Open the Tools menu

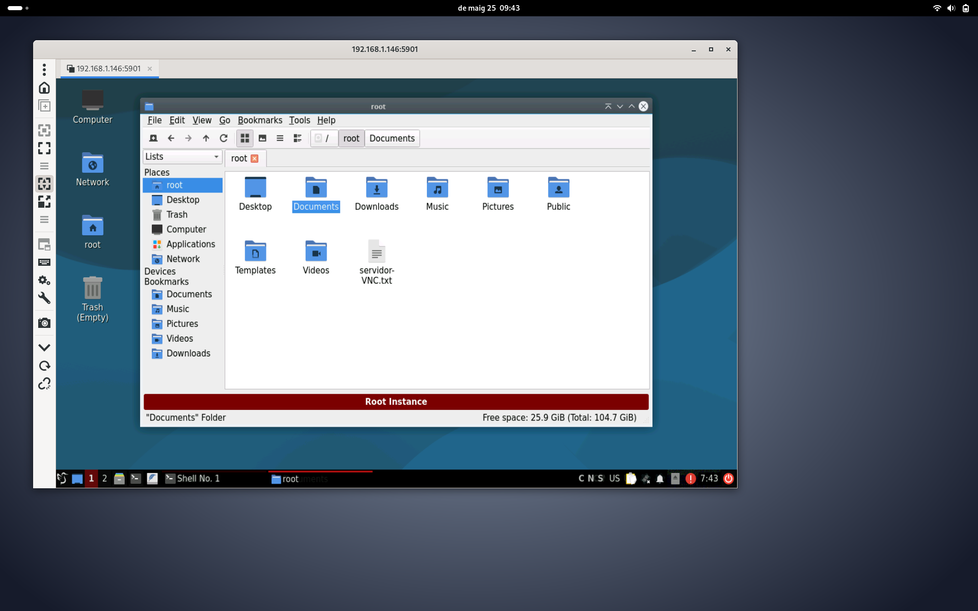coord(300,120)
